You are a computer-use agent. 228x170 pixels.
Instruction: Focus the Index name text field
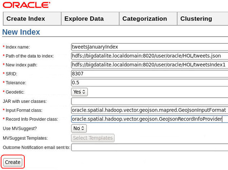[149, 47]
